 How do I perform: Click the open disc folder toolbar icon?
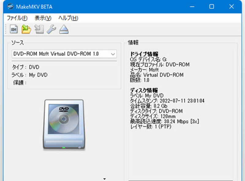pyautogui.click(x=26, y=29)
